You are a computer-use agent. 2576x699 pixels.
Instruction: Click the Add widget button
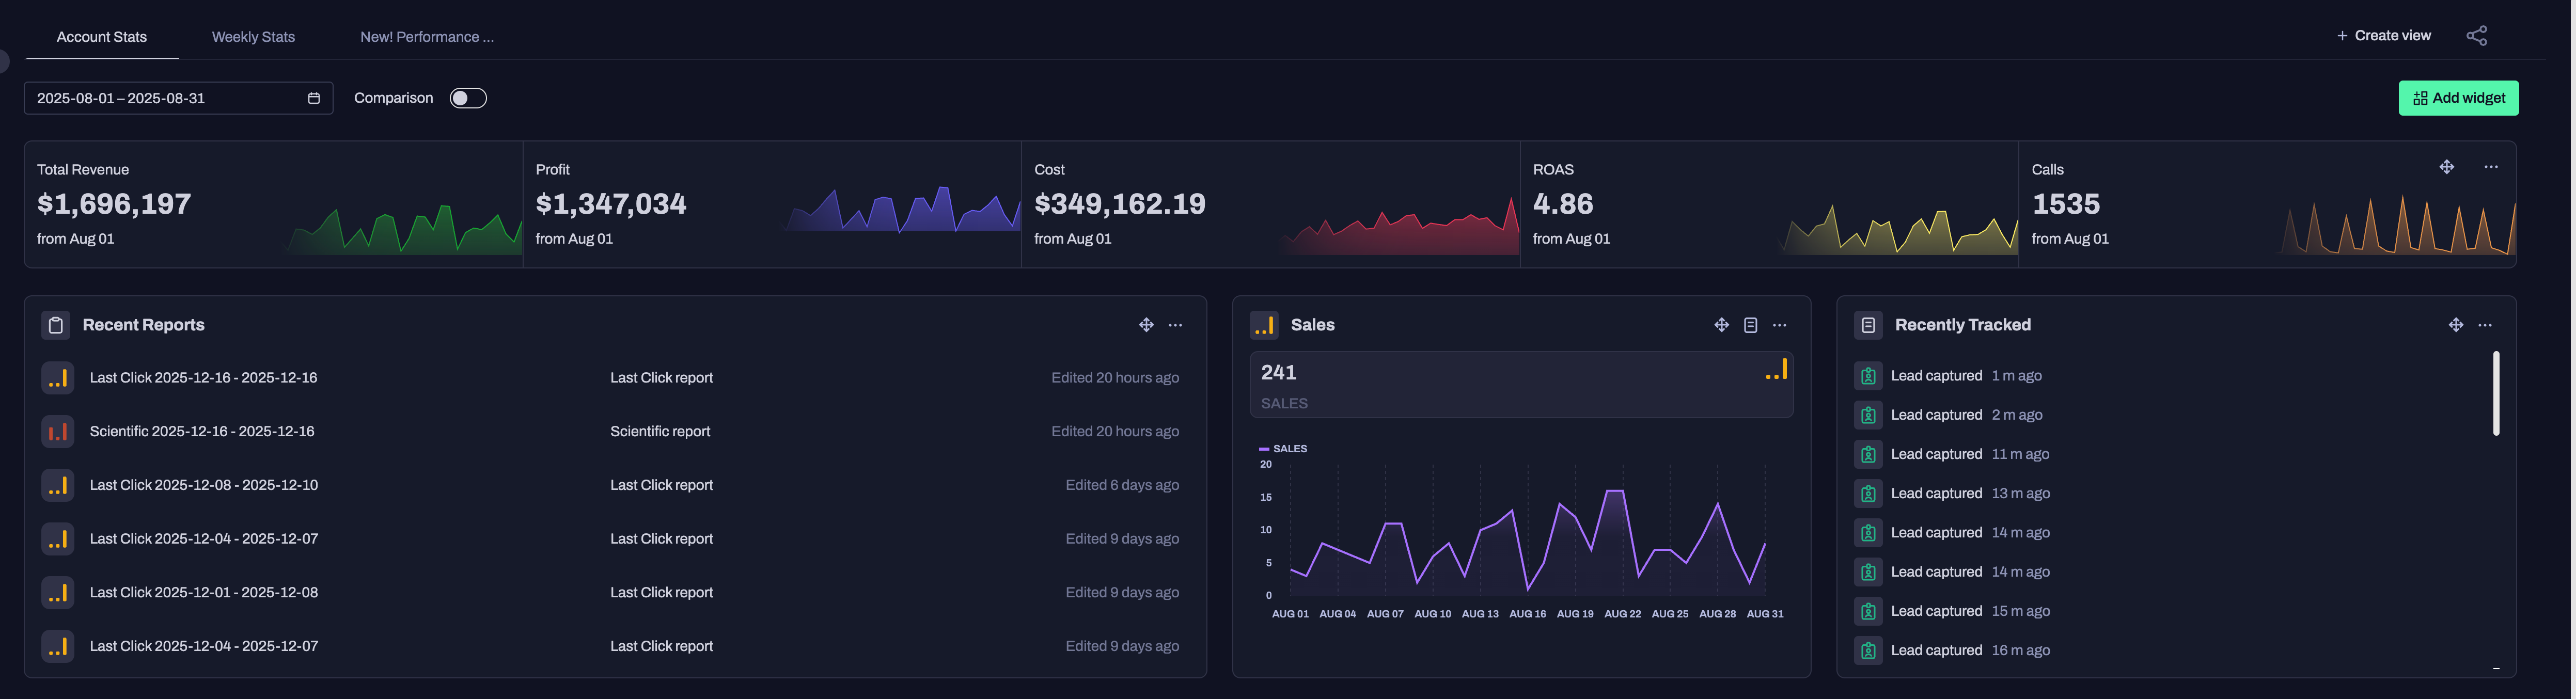coord(2458,98)
